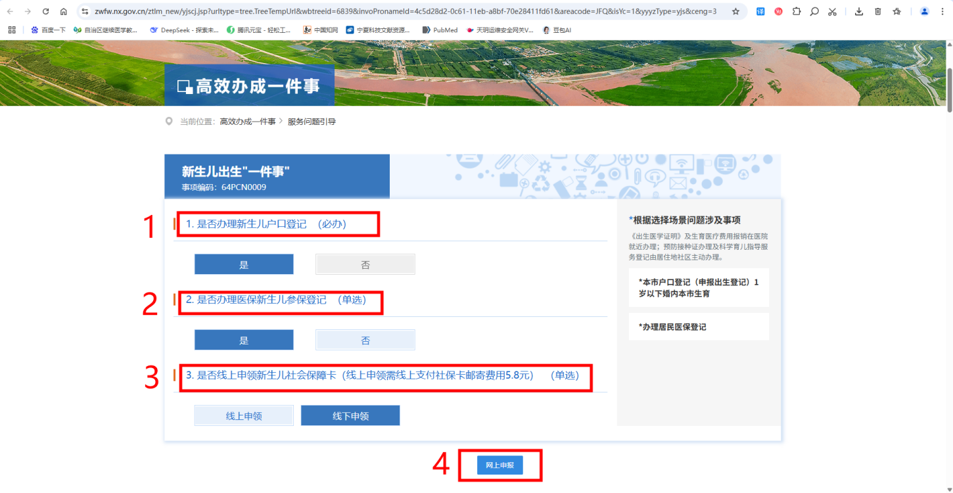Select 线下申领 option for social security card
This screenshot has width=953, height=493.
(350, 415)
